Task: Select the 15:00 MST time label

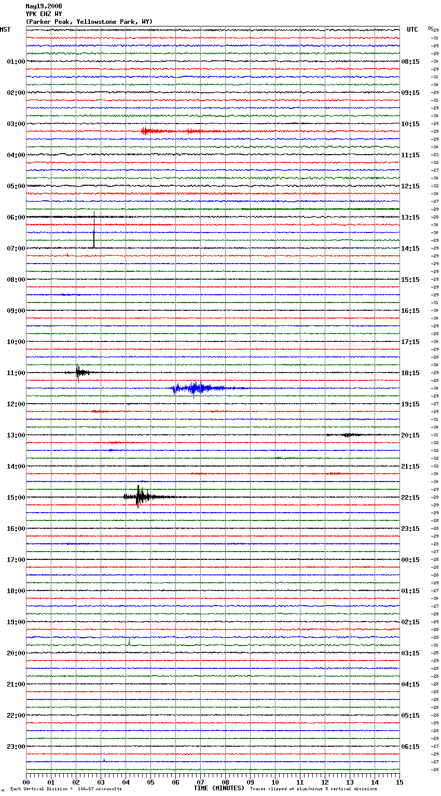Action: point(16,498)
